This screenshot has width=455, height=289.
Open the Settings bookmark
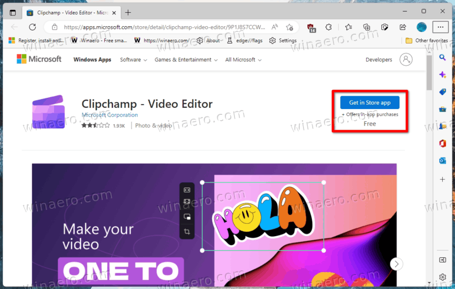pos(283,41)
